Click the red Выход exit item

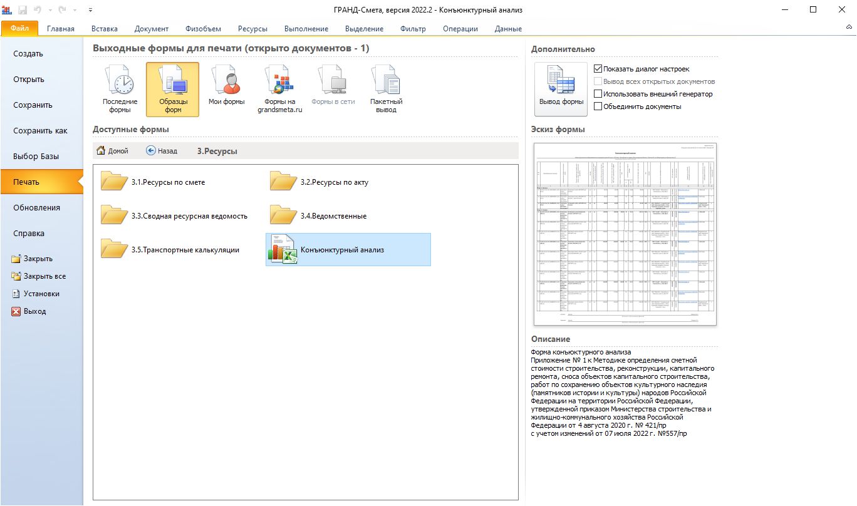(29, 311)
